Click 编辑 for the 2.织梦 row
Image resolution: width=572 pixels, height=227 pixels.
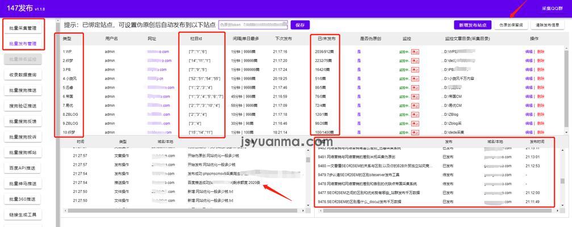pyautogui.click(x=529, y=61)
